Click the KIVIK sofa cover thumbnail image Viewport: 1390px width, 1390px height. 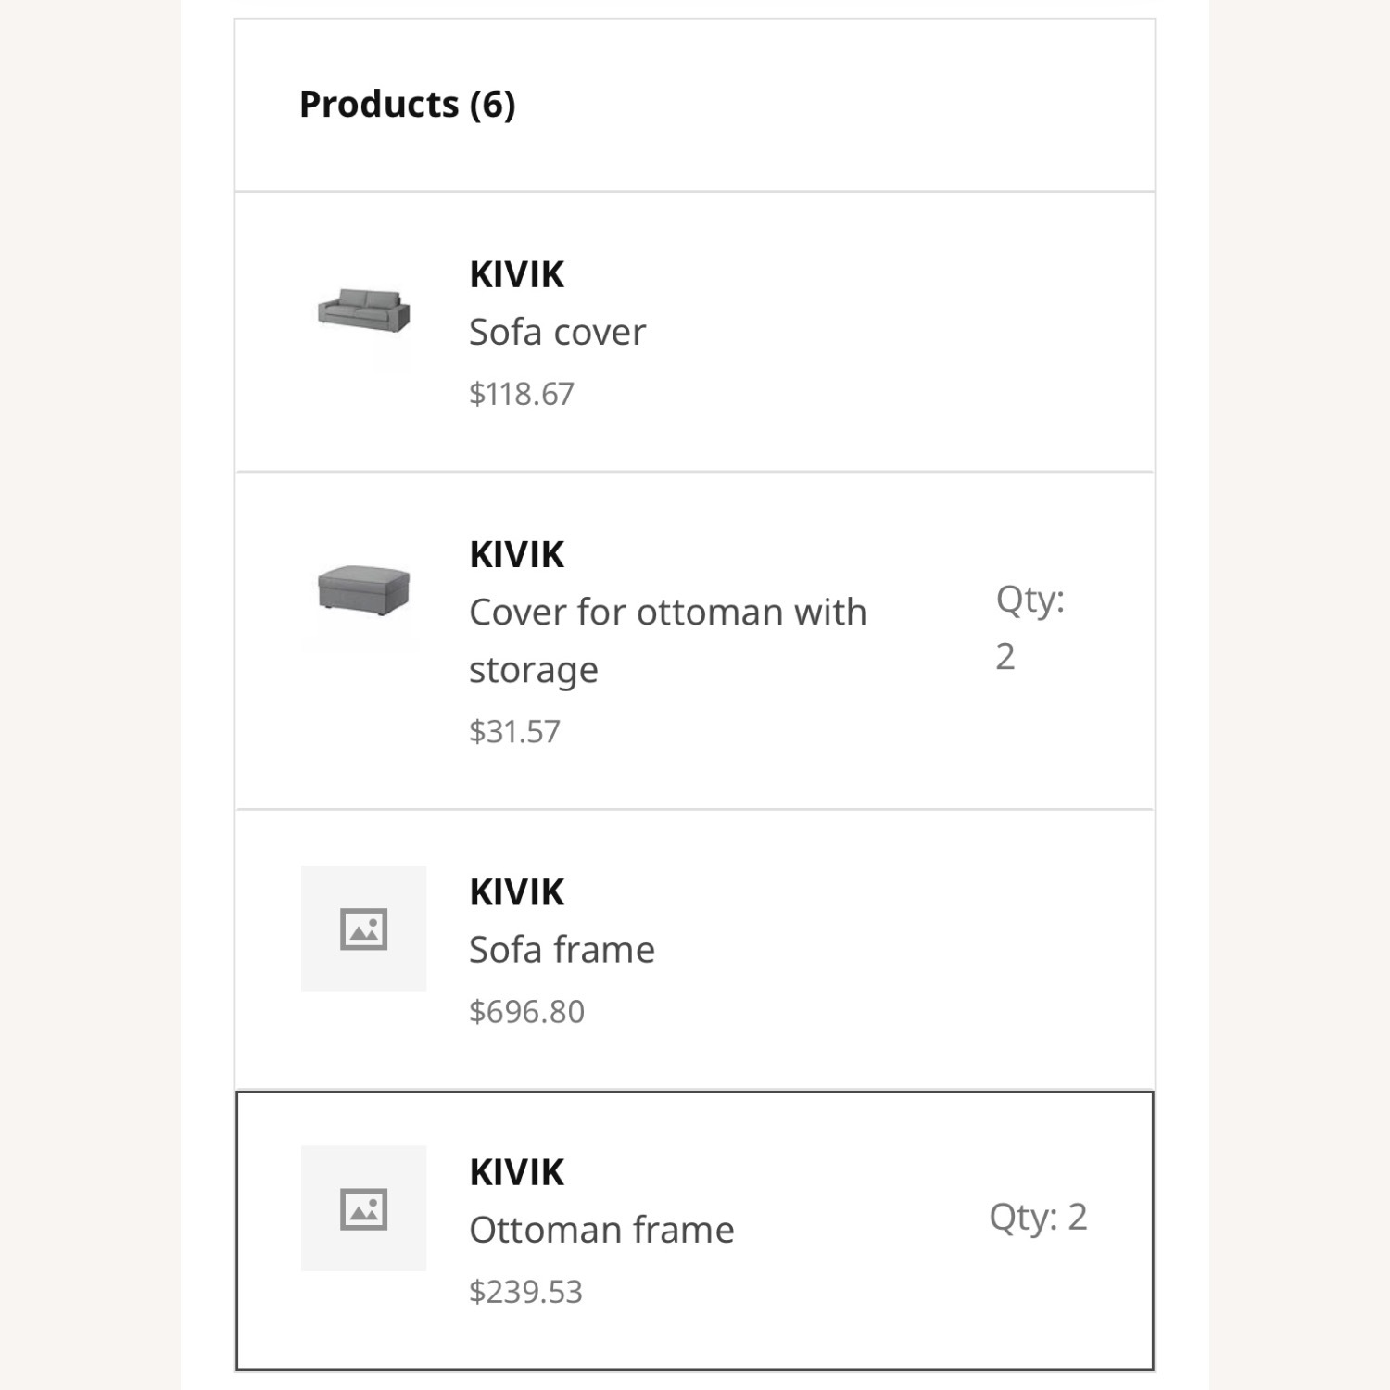point(363,313)
